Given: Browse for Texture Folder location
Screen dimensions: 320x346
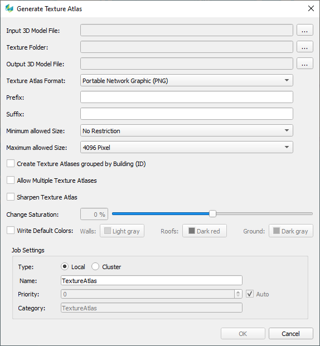Looking at the screenshot, I should [x=304, y=47].
